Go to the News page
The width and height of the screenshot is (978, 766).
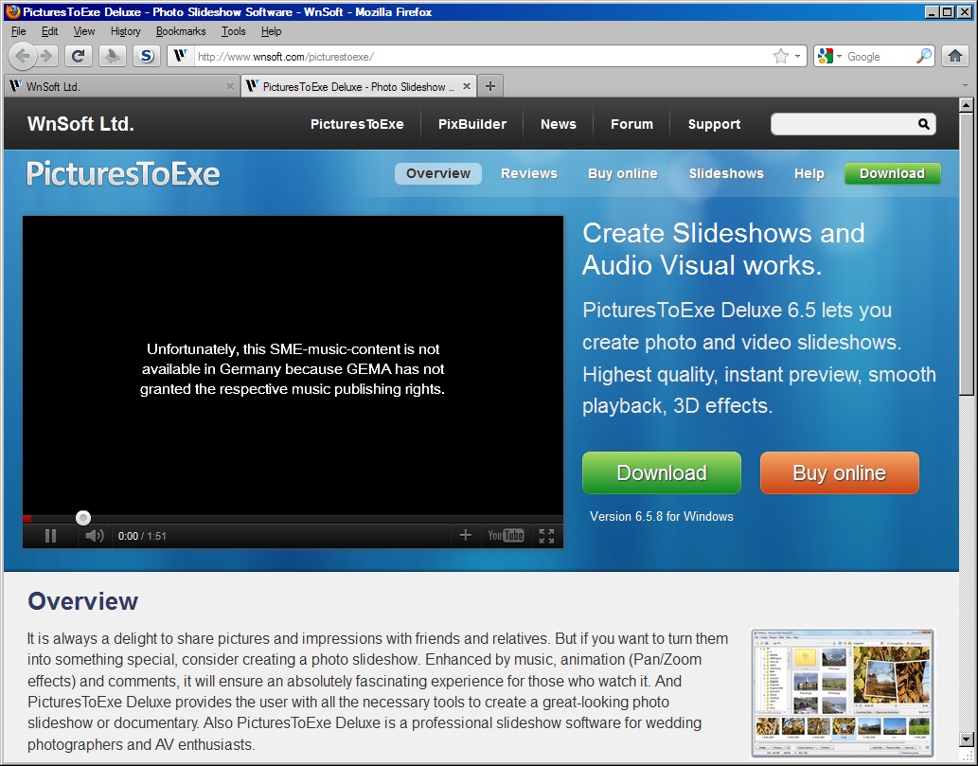(559, 124)
